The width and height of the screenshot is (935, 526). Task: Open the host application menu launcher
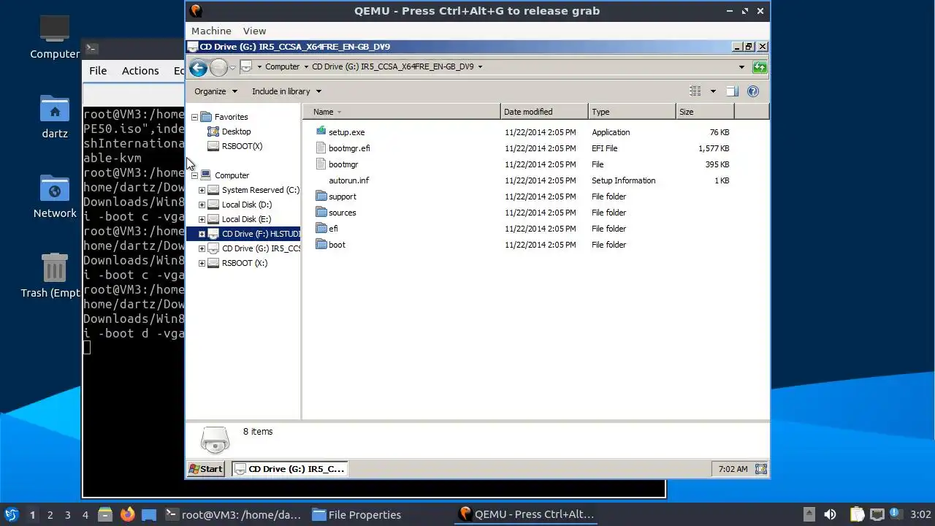pyautogui.click(x=12, y=514)
